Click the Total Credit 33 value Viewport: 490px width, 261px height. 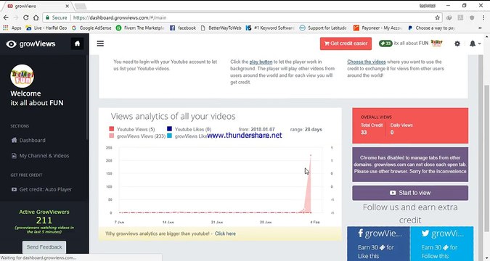pos(364,133)
